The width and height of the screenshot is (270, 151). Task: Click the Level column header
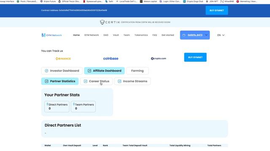[95, 146]
